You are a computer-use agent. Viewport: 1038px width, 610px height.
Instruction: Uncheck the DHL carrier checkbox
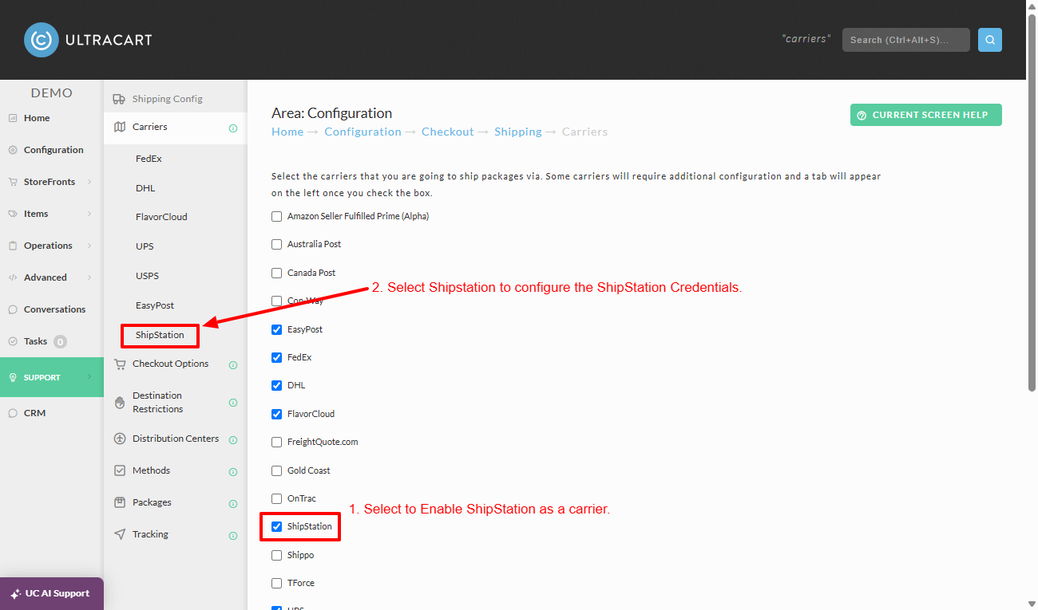277,385
